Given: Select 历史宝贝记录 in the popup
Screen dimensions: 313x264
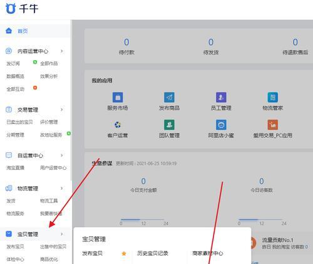Looking at the screenshot, I should pos(153,253).
